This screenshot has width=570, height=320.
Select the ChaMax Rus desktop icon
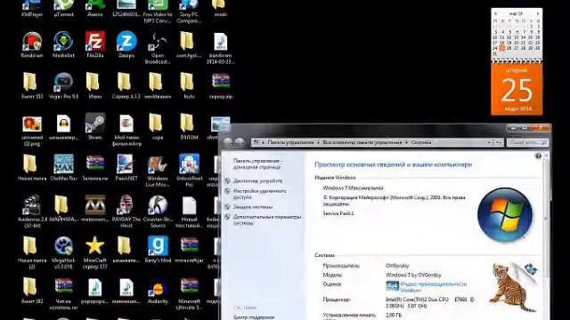pyautogui.click(x=63, y=167)
